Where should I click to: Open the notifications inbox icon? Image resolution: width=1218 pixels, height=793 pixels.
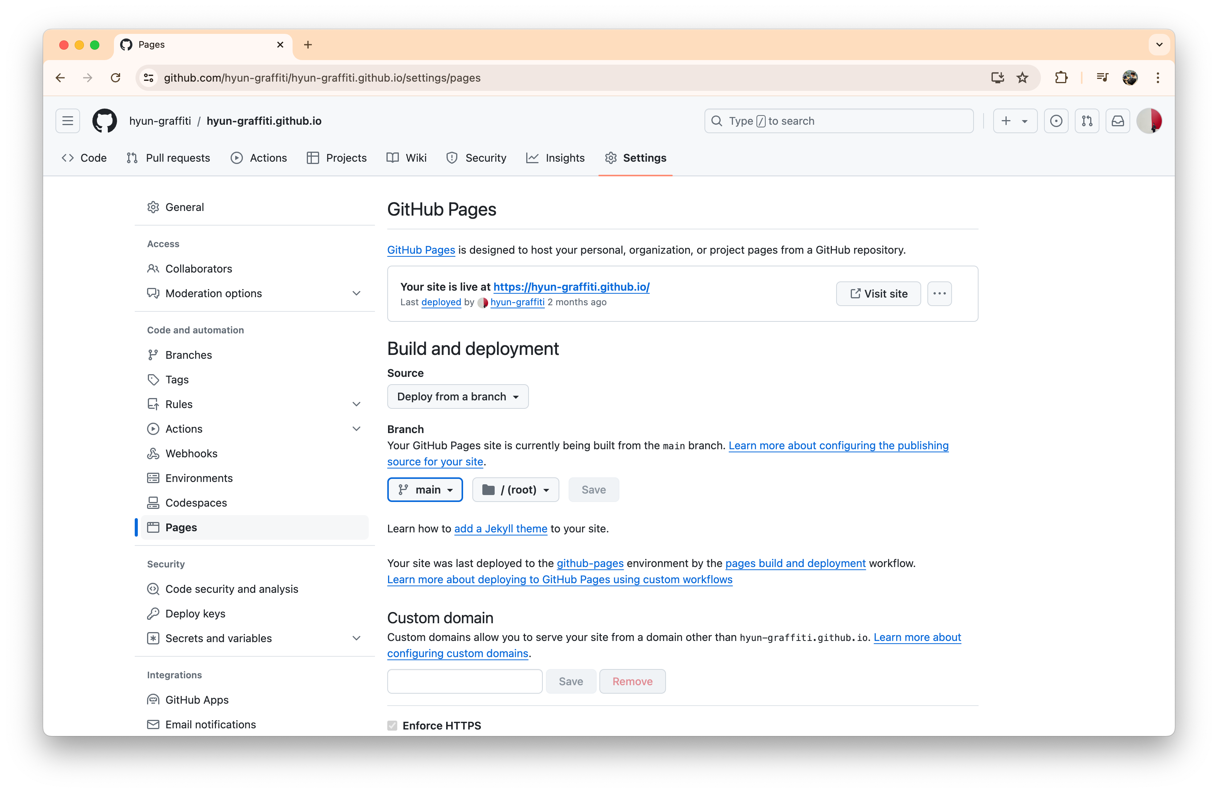click(x=1118, y=121)
